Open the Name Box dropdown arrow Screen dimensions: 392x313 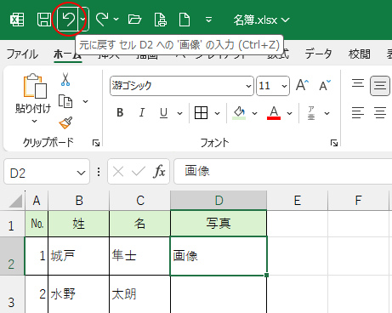tap(81, 173)
